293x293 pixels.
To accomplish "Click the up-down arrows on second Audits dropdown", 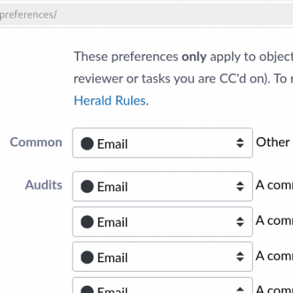I will point(240,222).
